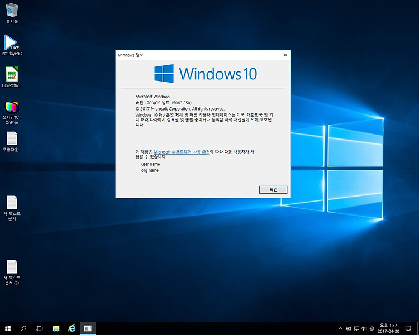Select the 구글다운 text file icon
This screenshot has width=419, height=335.
(12, 142)
